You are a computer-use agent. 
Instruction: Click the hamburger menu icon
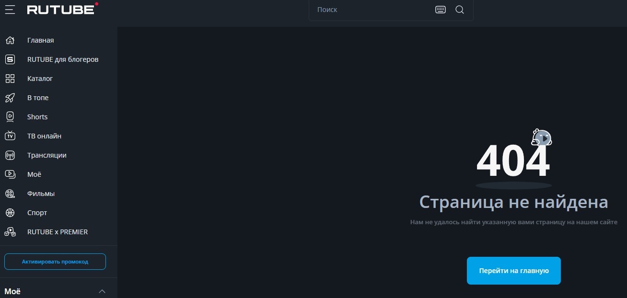10,10
